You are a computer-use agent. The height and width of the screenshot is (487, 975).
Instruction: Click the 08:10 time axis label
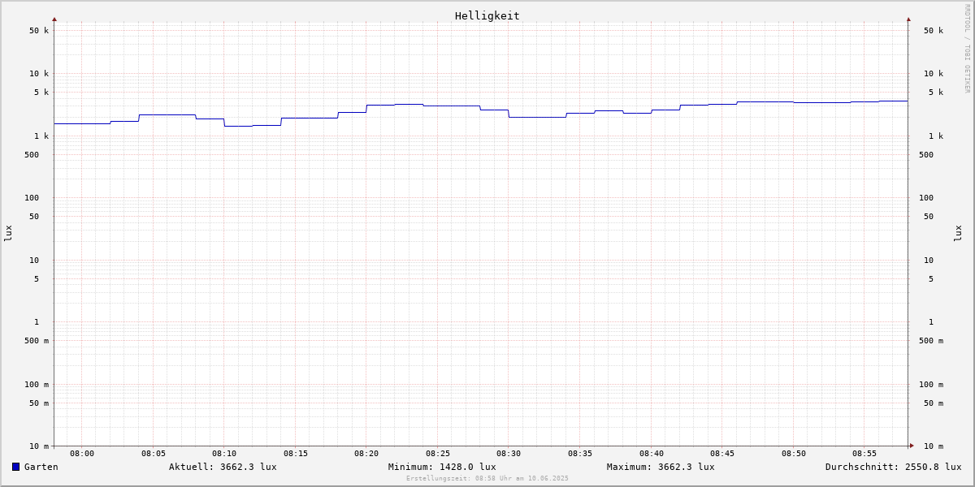[x=224, y=454]
